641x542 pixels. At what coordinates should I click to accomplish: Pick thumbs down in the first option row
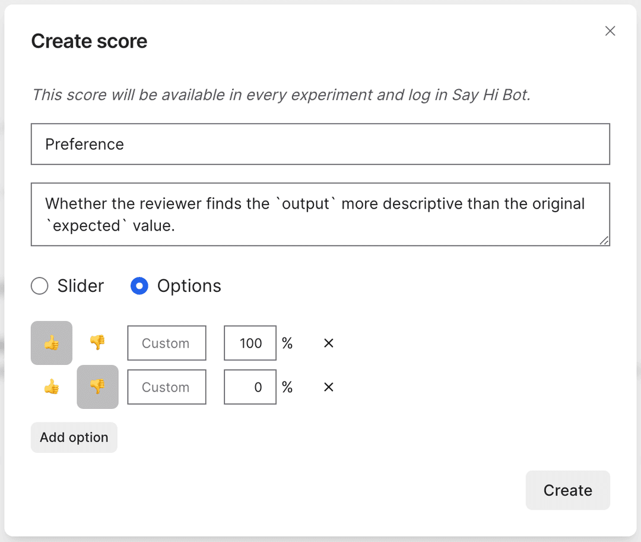click(x=97, y=343)
